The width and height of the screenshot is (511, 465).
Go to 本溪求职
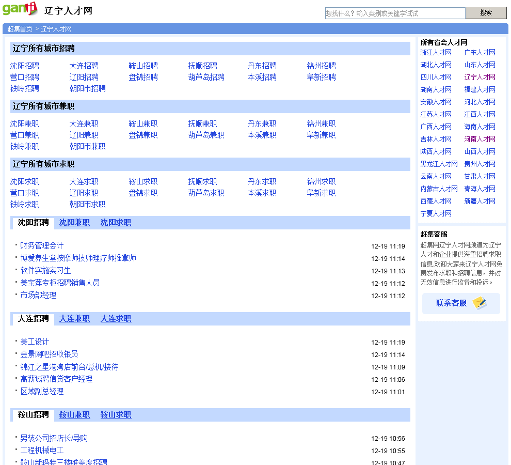pos(262,193)
